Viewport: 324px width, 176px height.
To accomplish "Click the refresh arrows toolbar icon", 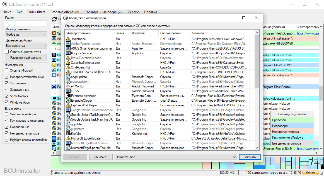I will coord(55,19).
